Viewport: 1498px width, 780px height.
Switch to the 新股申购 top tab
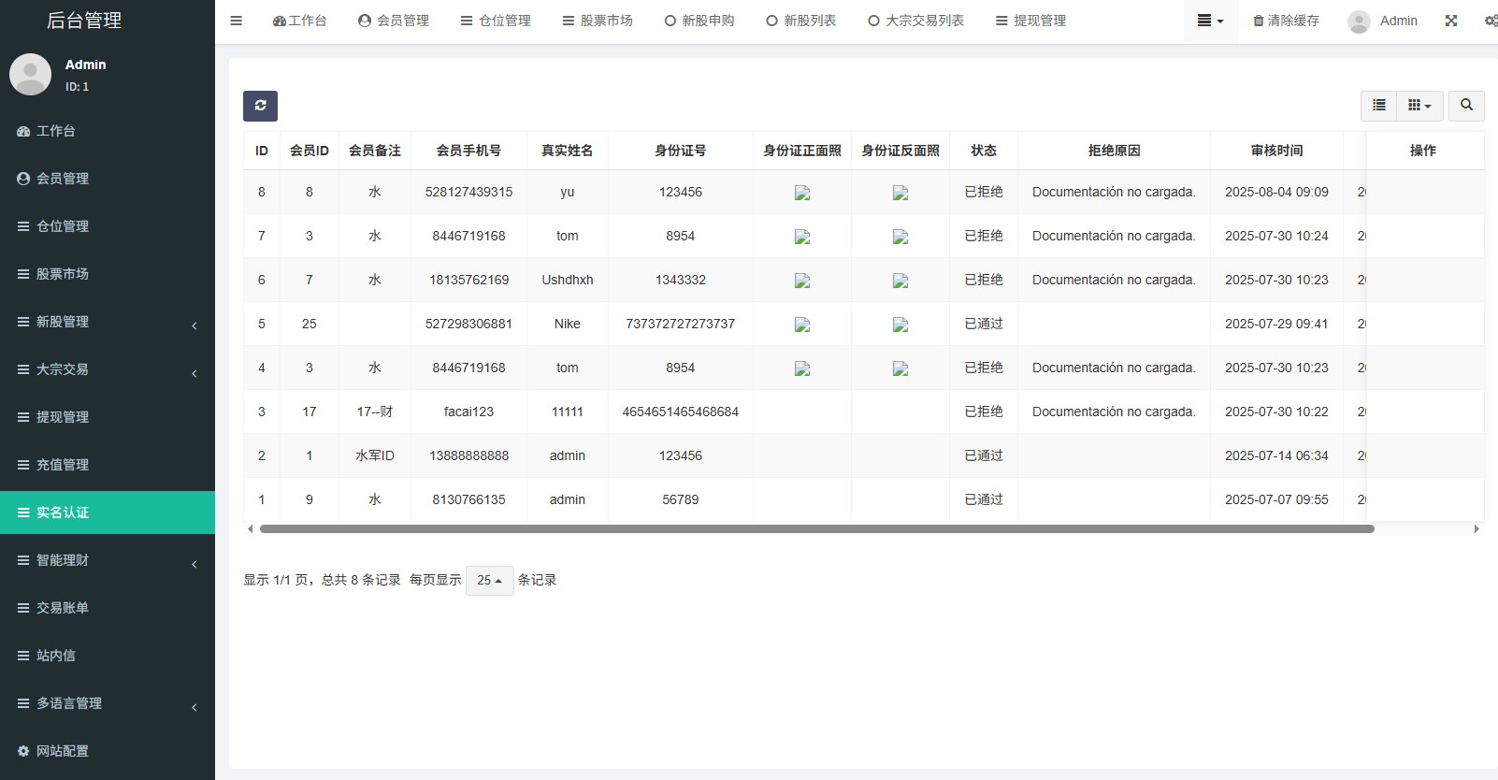699,21
